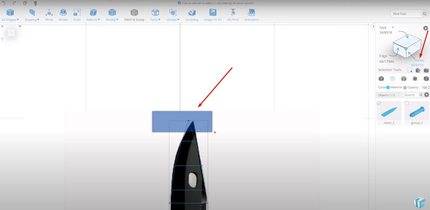The width and height of the screenshot is (430, 210).
Task: Select the Vertex selection mode
Action: 419,60
